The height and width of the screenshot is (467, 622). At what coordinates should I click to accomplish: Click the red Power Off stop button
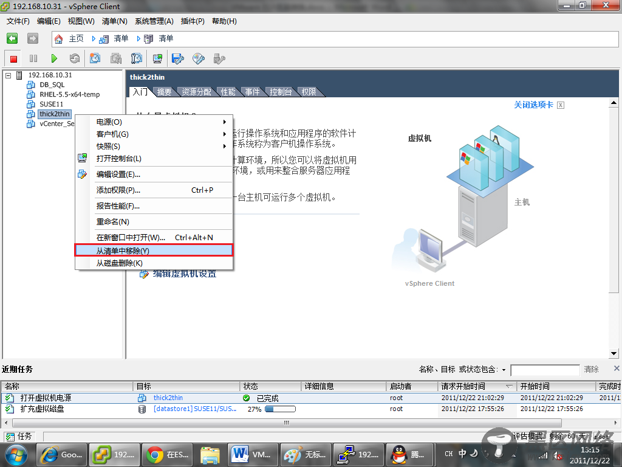13,59
